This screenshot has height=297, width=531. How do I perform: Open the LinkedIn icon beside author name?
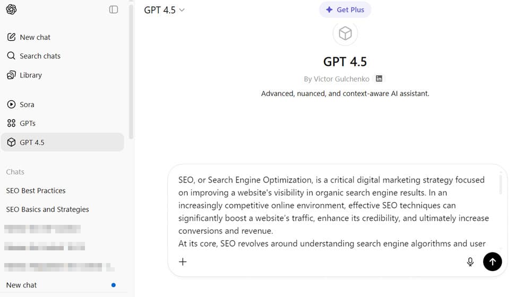379,78
